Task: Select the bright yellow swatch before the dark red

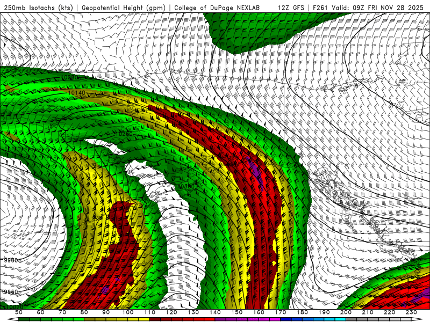Action: [x=144, y=319]
